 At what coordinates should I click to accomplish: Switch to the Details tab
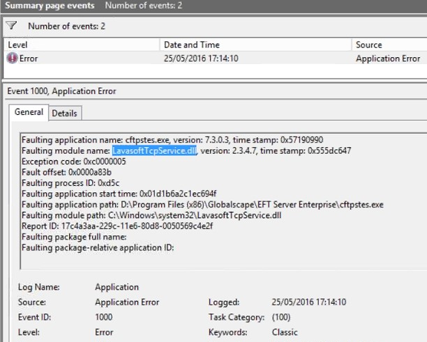[x=65, y=113]
